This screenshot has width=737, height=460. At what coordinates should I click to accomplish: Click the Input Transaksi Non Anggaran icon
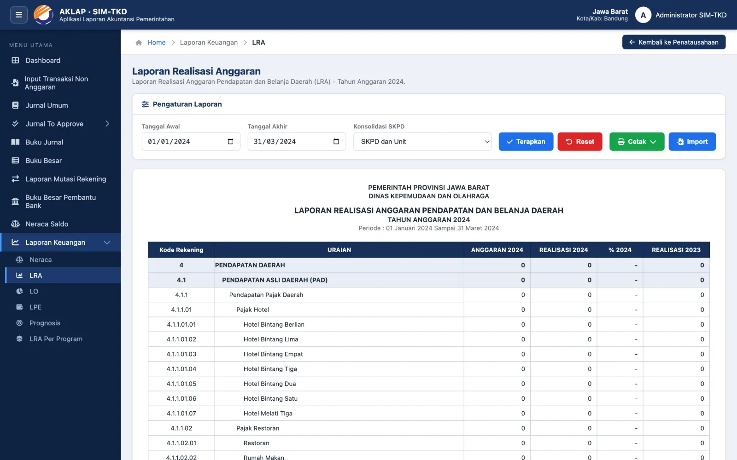point(15,83)
